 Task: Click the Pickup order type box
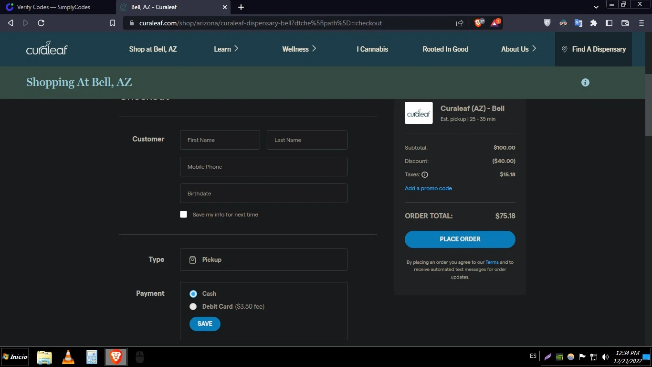[x=263, y=259]
